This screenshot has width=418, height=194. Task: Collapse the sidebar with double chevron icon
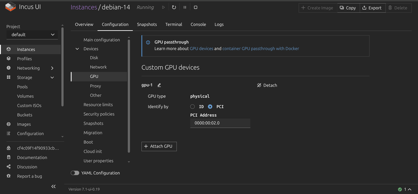53,186
